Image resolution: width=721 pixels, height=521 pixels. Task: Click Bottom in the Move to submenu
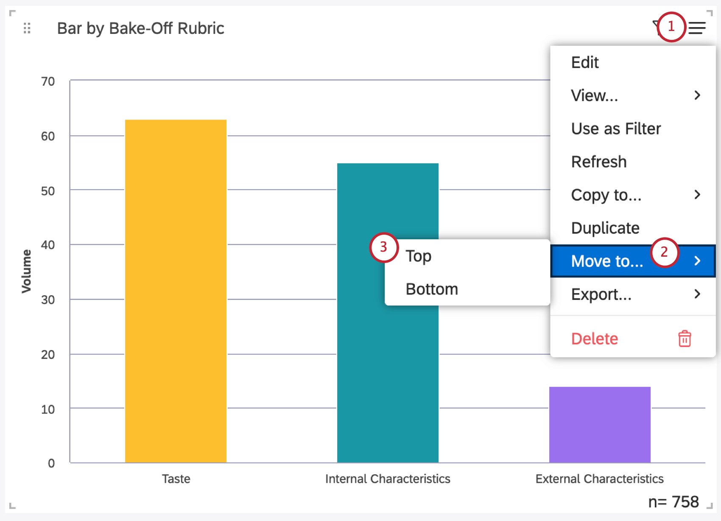[x=431, y=289]
